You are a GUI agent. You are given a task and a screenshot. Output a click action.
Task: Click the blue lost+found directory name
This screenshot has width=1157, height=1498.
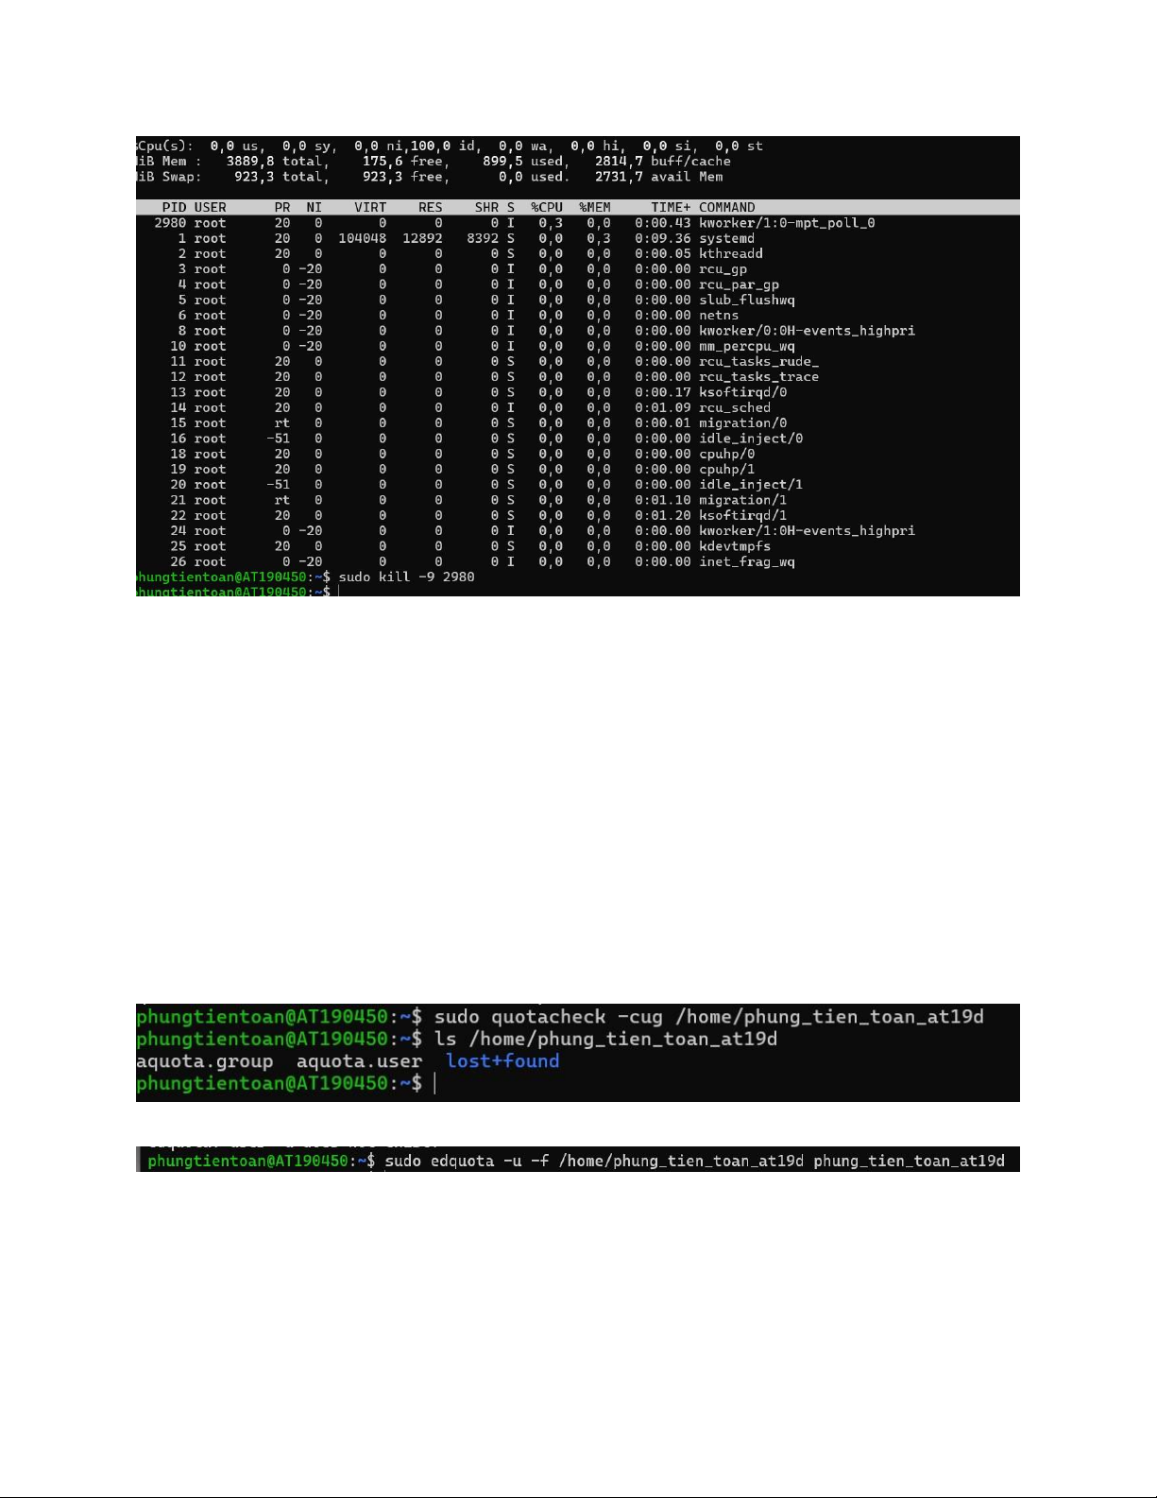(x=502, y=1061)
